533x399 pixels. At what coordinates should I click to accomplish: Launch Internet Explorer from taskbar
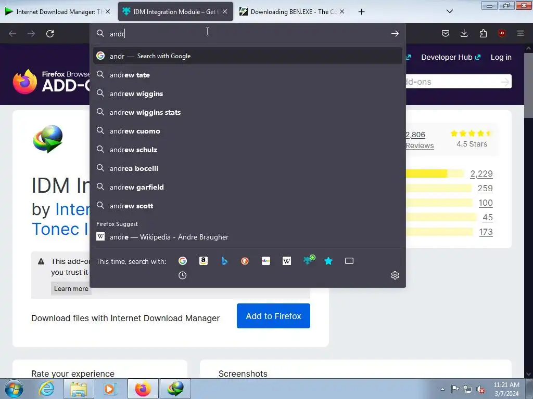[46, 389]
